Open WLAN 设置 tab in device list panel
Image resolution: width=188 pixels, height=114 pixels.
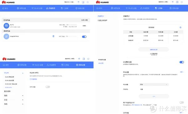coord(37,8)
